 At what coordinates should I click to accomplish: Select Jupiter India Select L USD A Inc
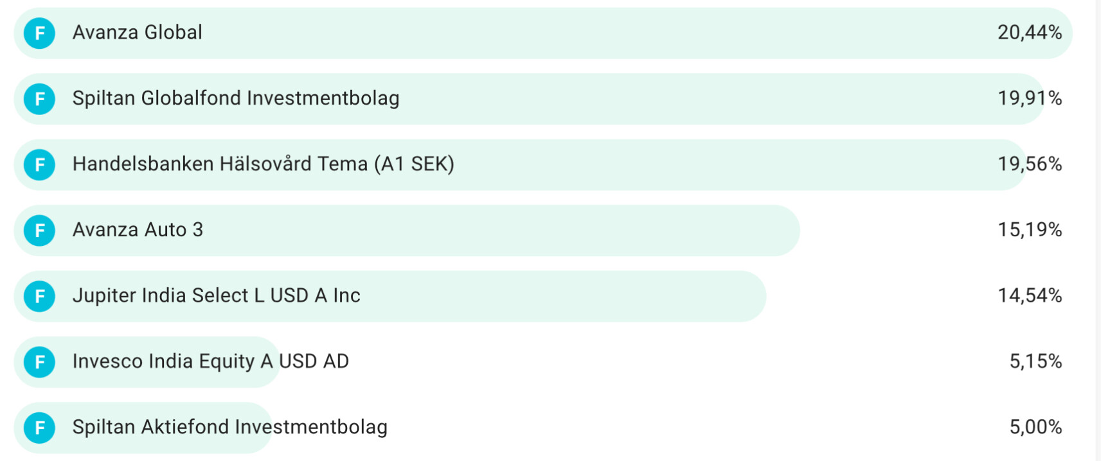coord(216,296)
